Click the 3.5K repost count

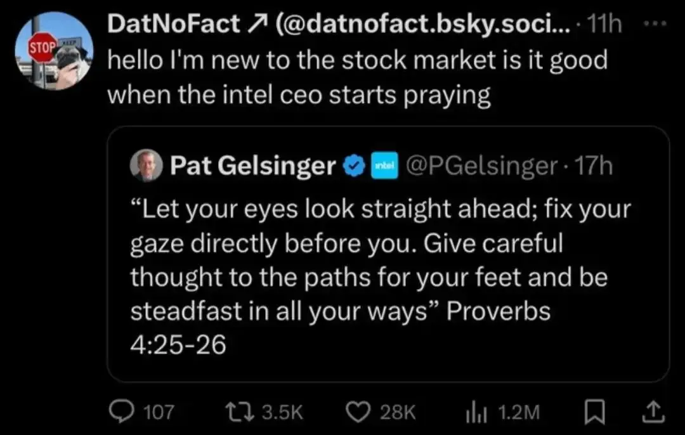click(x=282, y=412)
